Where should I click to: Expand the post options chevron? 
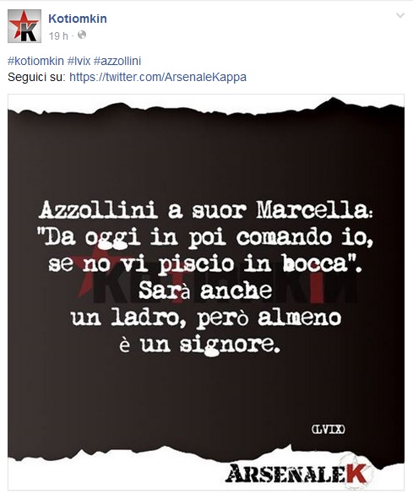tap(400, 15)
